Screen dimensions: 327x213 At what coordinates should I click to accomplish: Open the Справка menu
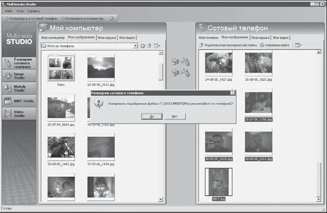33,11
